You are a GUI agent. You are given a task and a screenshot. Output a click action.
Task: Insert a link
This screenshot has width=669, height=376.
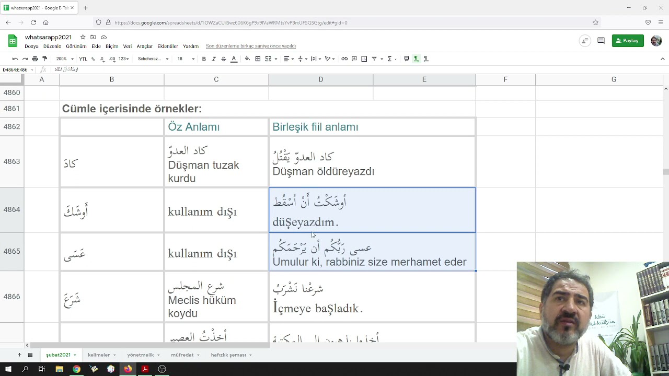coord(344,59)
